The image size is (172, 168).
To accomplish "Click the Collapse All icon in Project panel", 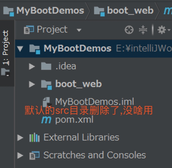I will (143, 30).
